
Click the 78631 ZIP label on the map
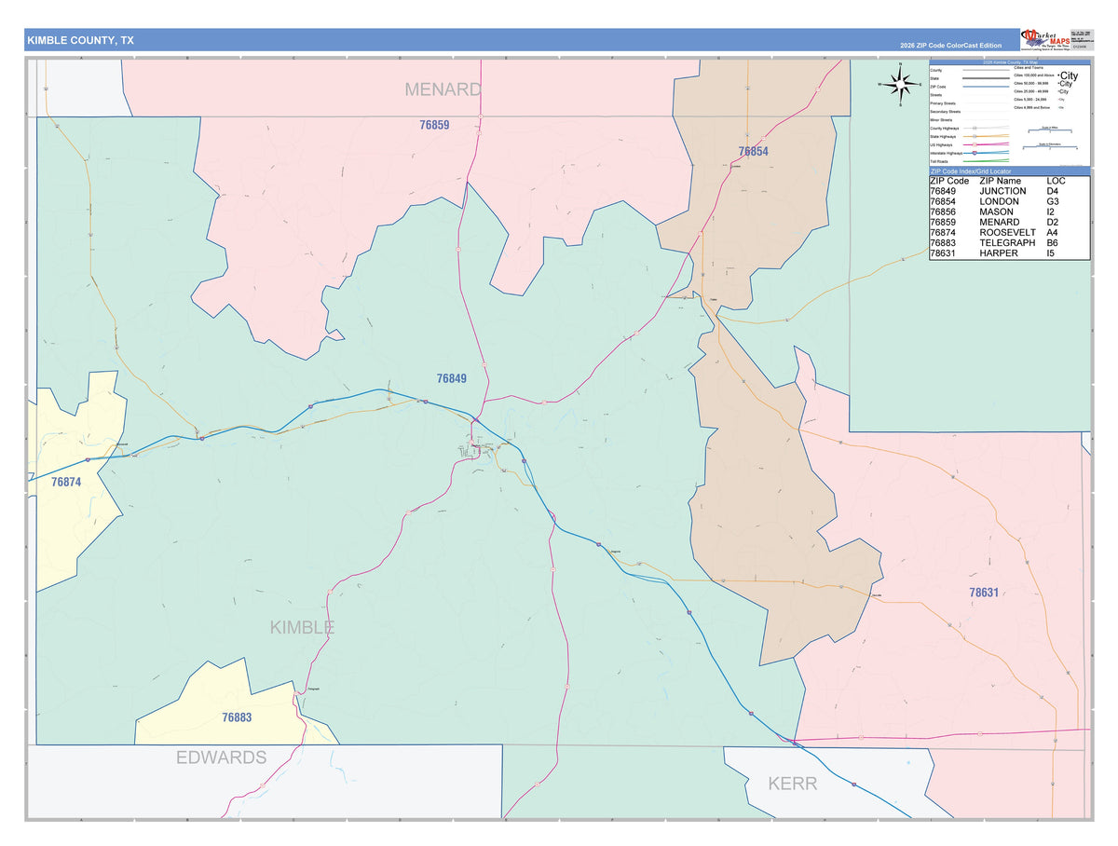click(983, 592)
